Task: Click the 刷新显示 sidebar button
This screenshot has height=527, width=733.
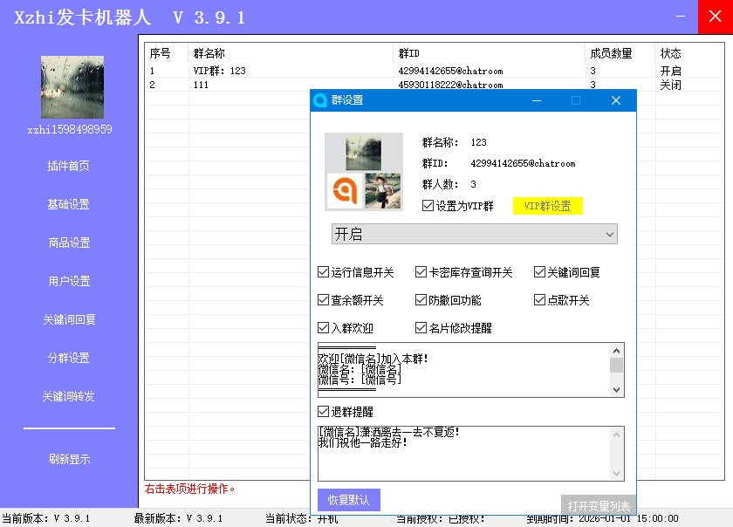Action: pyautogui.click(x=69, y=459)
